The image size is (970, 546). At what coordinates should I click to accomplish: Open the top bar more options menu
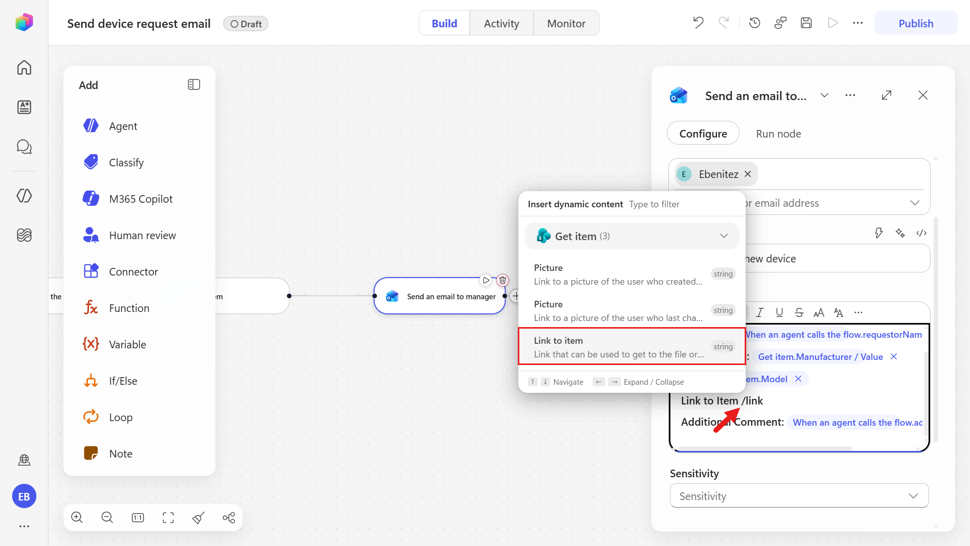(858, 23)
